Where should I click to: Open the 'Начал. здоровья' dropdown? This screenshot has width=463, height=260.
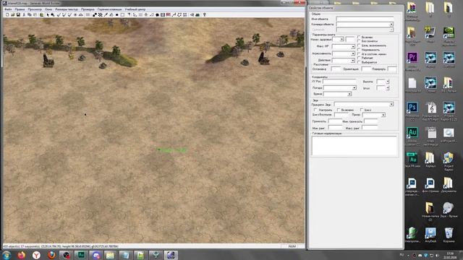click(341, 39)
